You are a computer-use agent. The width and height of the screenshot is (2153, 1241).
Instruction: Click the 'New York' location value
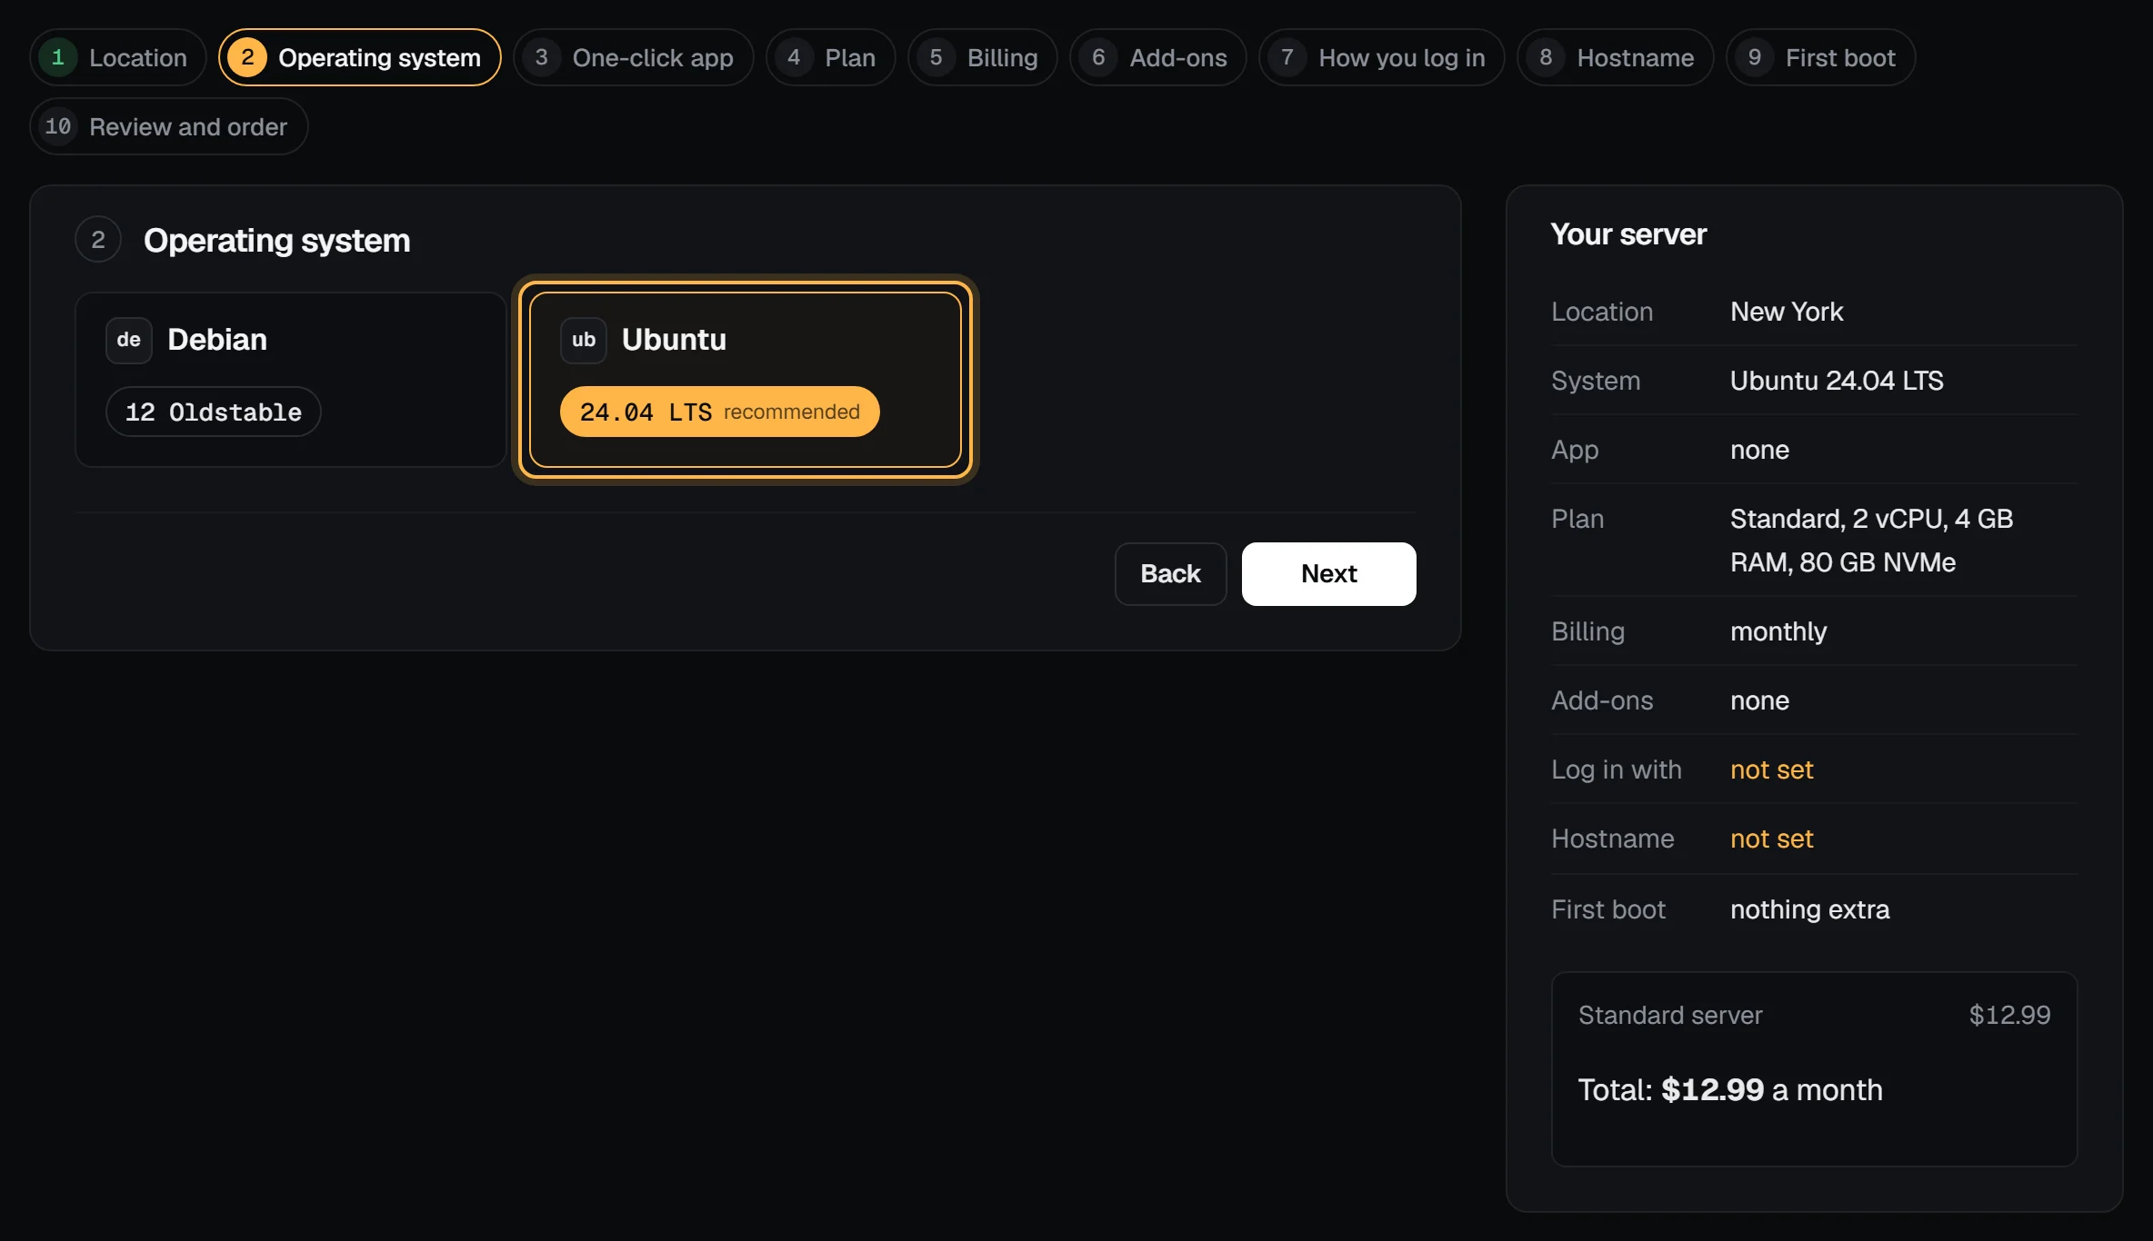1787,312
